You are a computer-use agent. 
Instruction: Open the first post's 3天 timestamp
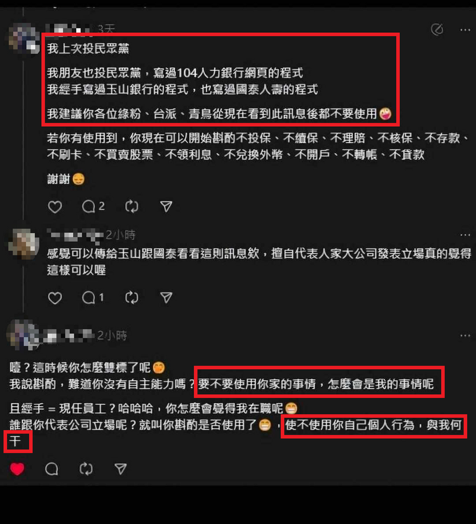click(x=107, y=29)
